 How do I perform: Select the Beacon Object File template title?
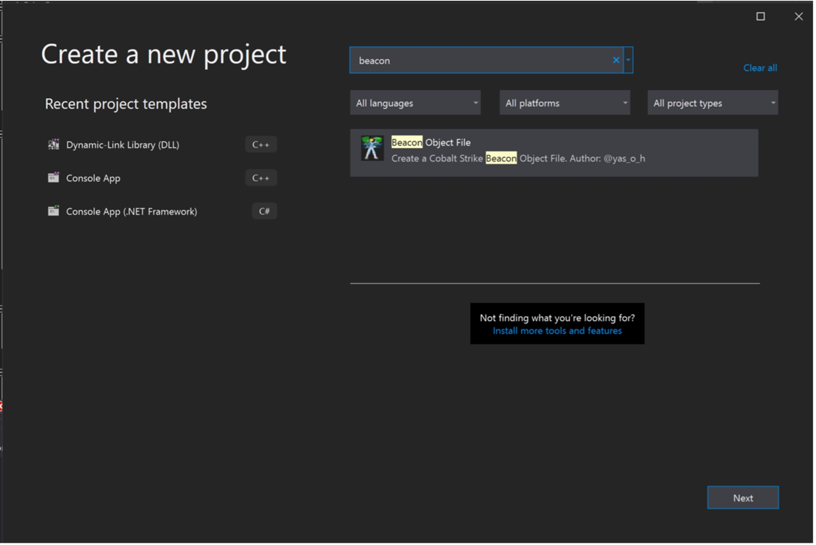(x=431, y=143)
